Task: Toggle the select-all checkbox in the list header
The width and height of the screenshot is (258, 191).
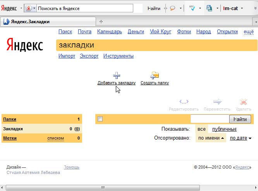Action: pos(100,119)
